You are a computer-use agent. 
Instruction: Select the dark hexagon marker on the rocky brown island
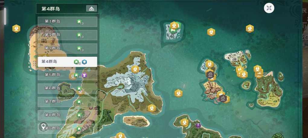point(223,98)
